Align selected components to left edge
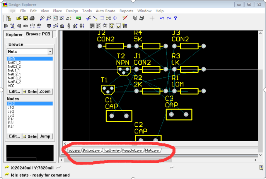The width and height of the screenshot is (266, 179). click(6, 26)
